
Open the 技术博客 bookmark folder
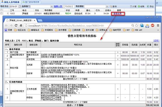(x=61, y=30)
